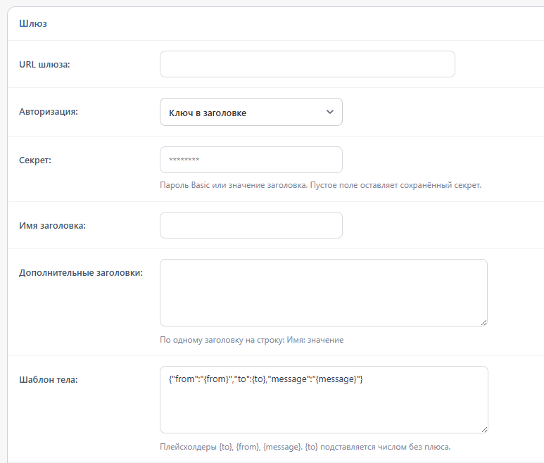Click the Секрет label

click(35, 160)
